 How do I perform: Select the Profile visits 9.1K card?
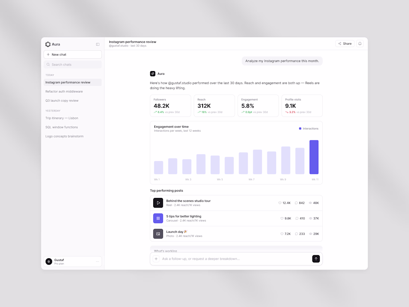[x=302, y=106]
